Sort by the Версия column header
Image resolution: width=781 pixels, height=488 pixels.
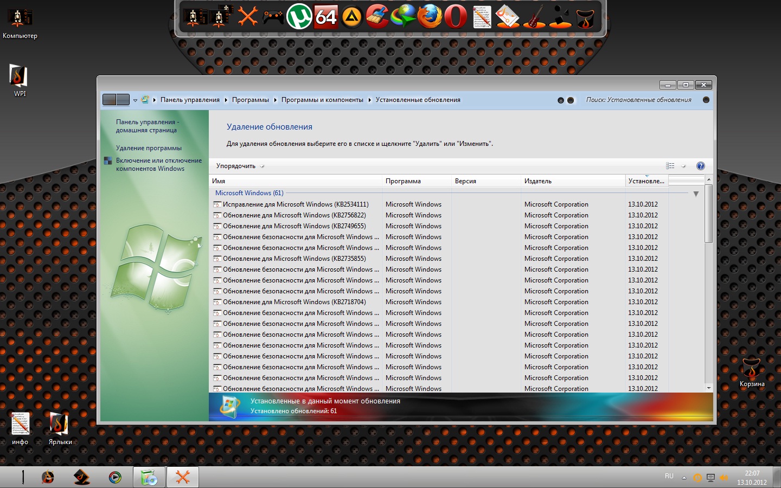point(486,181)
